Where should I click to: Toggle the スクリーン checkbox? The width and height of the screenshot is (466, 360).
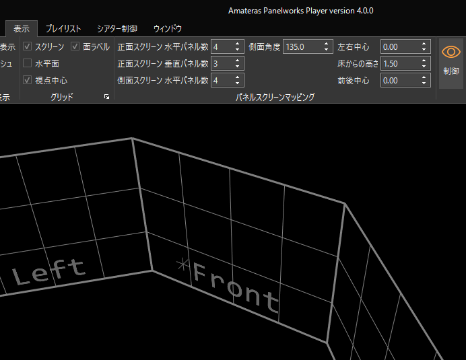tap(28, 47)
